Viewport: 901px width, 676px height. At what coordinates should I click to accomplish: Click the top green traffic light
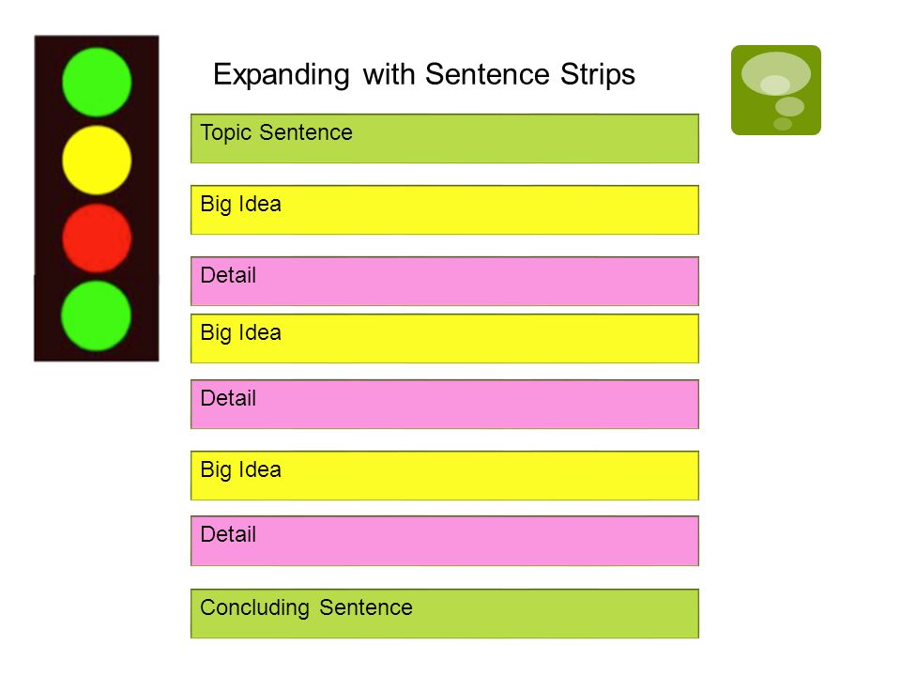point(97,82)
